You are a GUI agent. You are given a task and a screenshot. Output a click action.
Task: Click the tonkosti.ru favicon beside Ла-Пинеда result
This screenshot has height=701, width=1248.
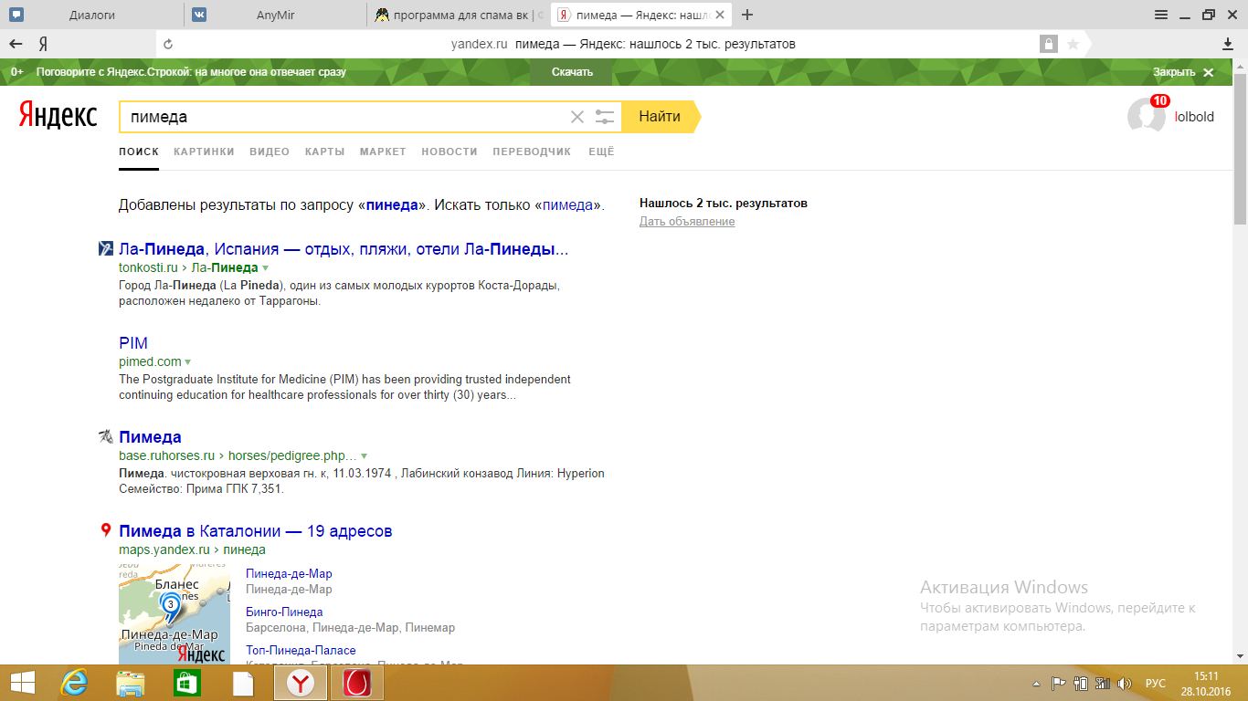(x=106, y=248)
